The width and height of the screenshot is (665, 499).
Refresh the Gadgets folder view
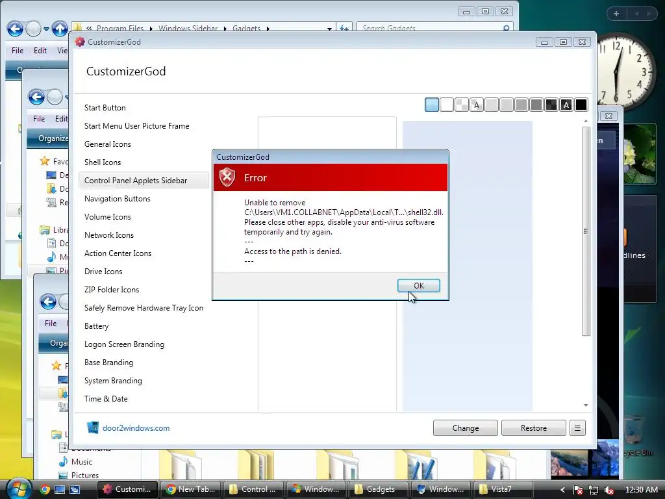(x=344, y=29)
